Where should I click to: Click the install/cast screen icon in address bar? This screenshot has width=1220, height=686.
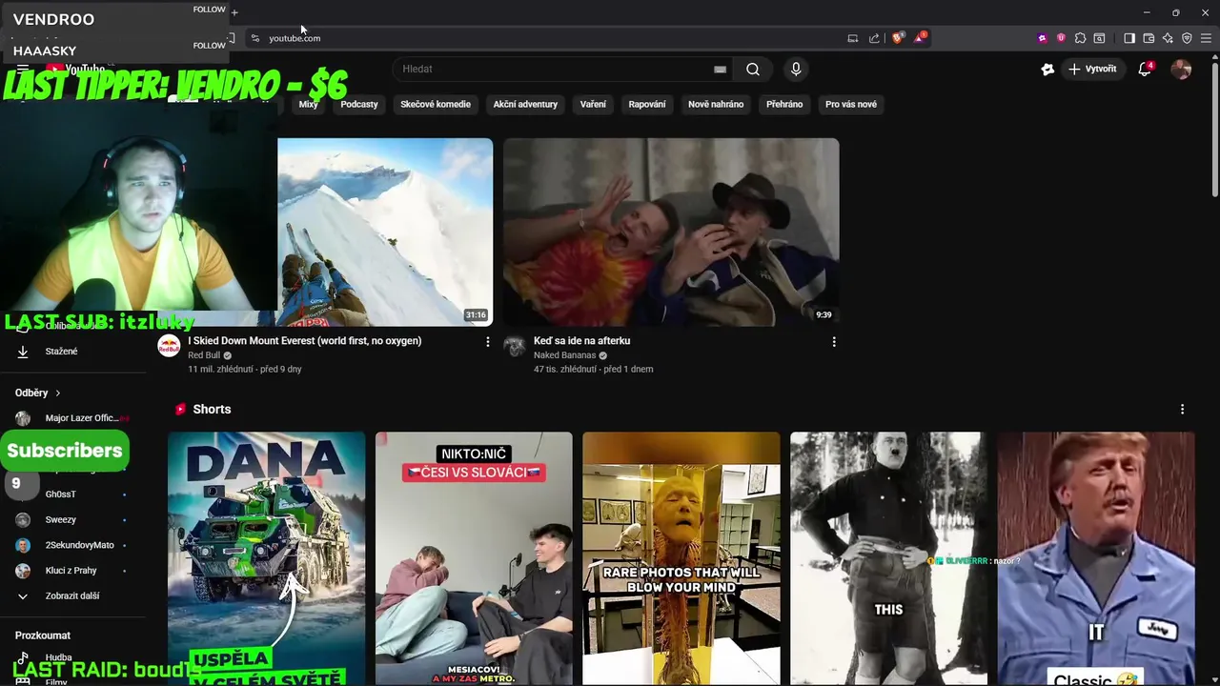pyautogui.click(x=852, y=38)
